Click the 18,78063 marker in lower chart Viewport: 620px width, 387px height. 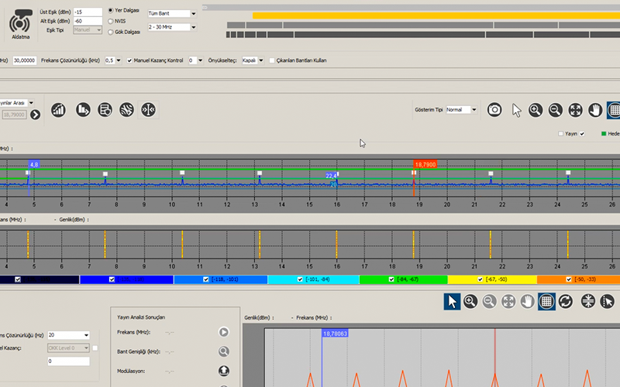tap(335, 334)
